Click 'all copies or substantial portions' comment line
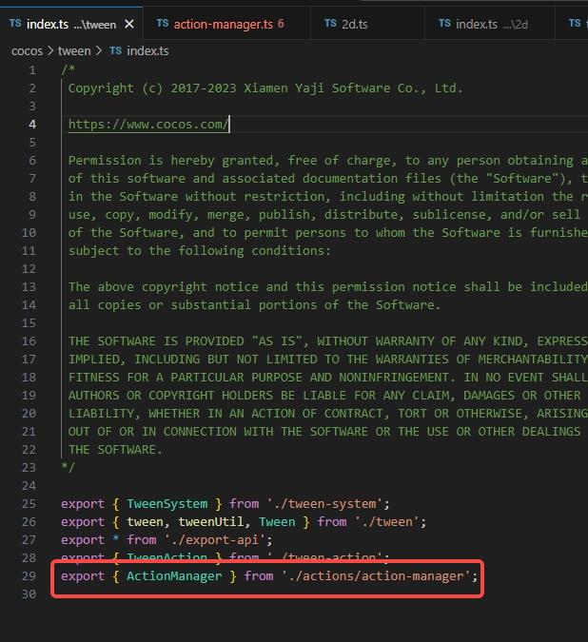 [x=254, y=305]
